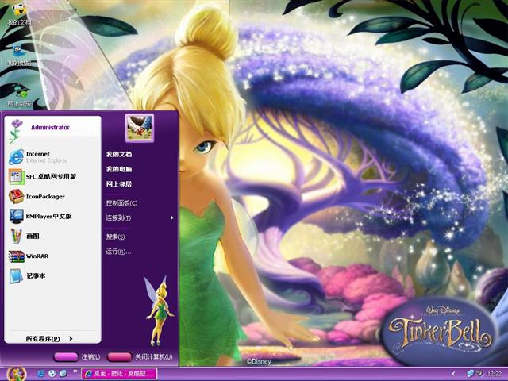Click the user picture thumbnail in Start menu
The image size is (508, 381).
tap(140, 128)
